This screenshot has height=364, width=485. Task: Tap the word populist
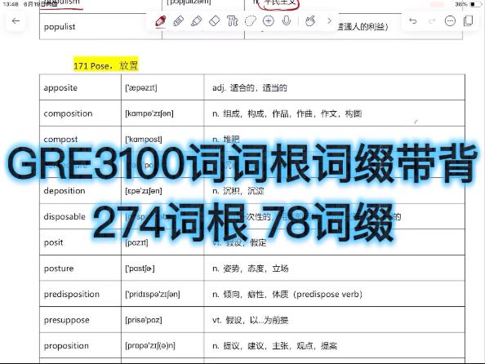(60, 27)
